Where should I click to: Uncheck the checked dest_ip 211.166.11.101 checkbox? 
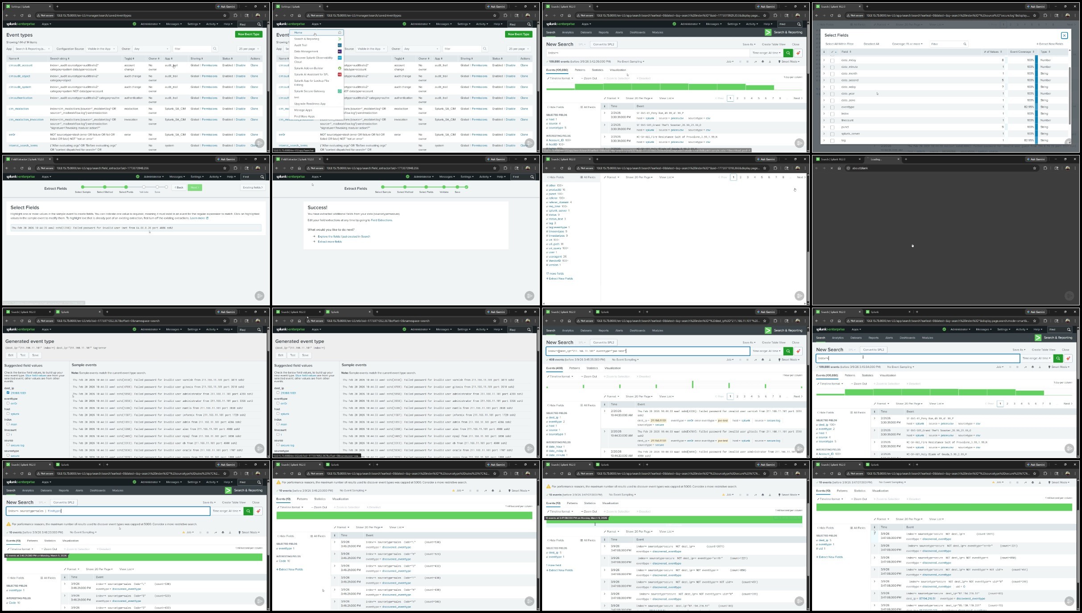(8, 393)
